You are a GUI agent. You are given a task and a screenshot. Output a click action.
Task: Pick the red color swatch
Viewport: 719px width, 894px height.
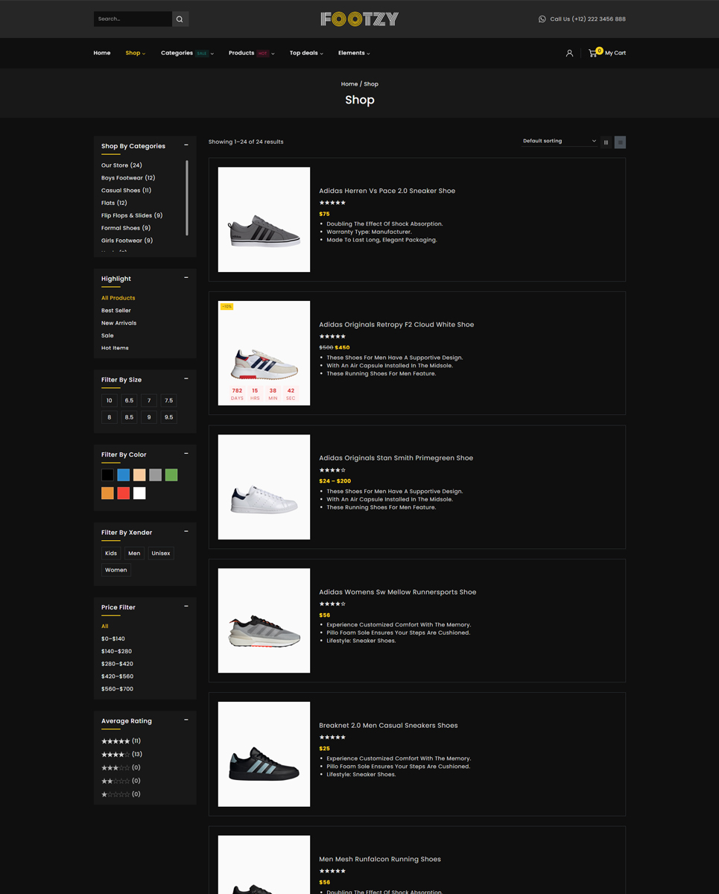124,493
